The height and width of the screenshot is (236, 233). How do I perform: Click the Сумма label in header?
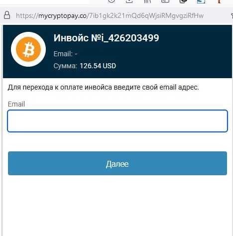(x=65, y=66)
